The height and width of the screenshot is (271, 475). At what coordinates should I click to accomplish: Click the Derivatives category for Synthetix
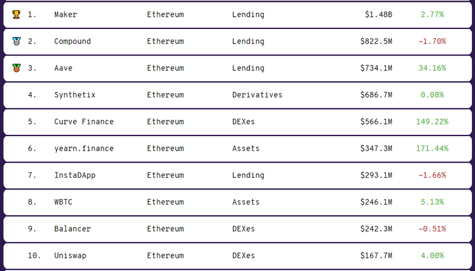pyautogui.click(x=257, y=94)
